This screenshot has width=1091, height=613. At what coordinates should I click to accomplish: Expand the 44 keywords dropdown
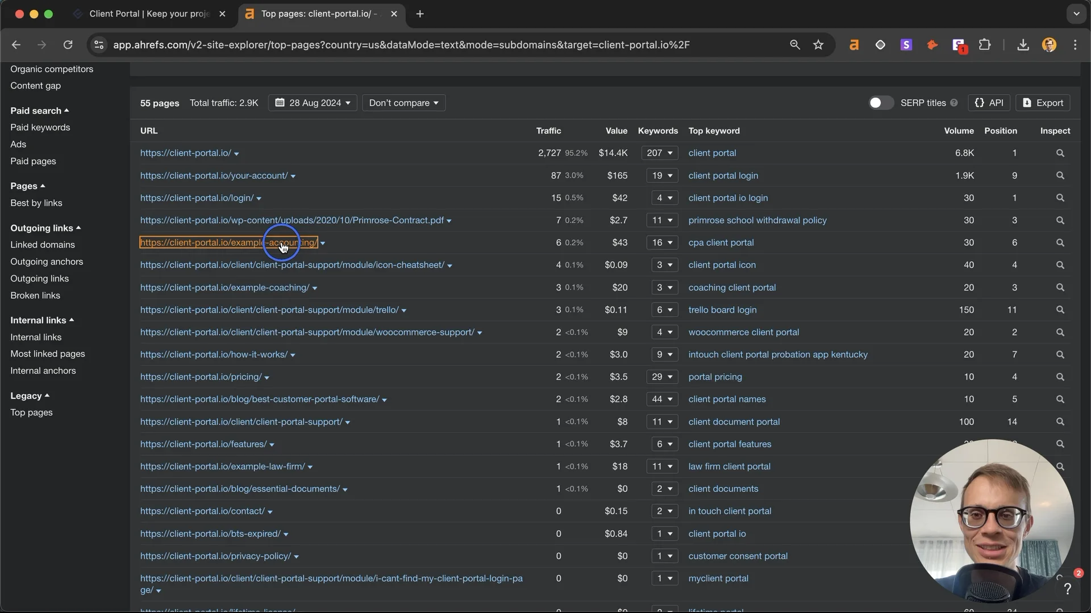point(662,399)
